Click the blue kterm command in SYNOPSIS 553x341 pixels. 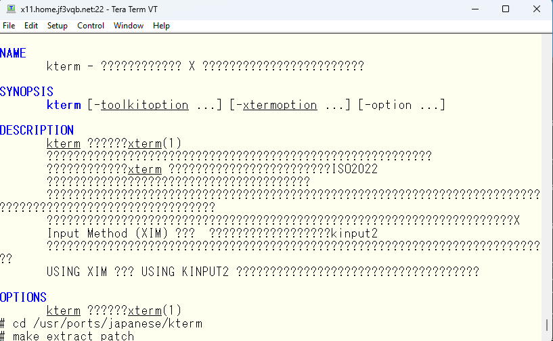tap(64, 105)
